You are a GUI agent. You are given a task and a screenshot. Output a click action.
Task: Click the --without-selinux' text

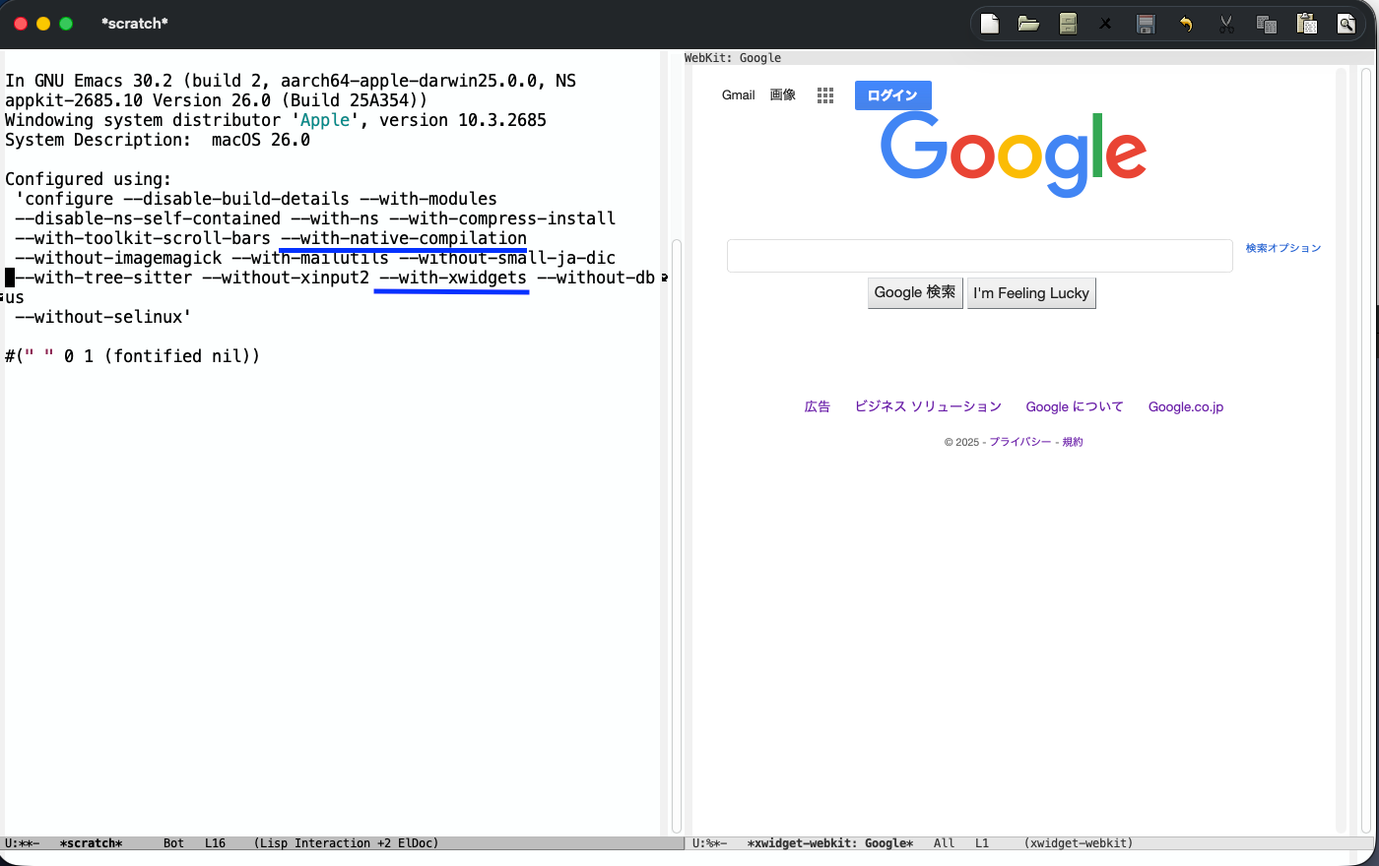[103, 317]
